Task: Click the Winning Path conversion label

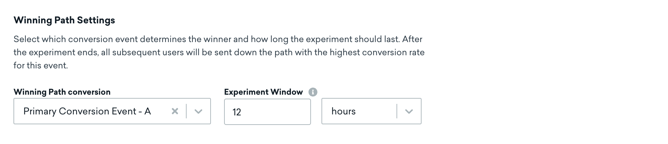Action: click(x=62, y=92)
